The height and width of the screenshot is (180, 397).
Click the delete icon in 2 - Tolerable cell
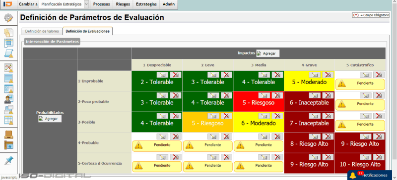point(175,75)
